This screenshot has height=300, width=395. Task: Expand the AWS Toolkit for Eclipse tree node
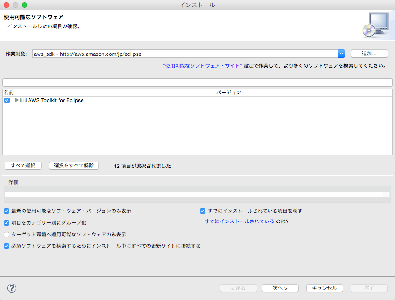pyautogui.click(x=17, y=100)
